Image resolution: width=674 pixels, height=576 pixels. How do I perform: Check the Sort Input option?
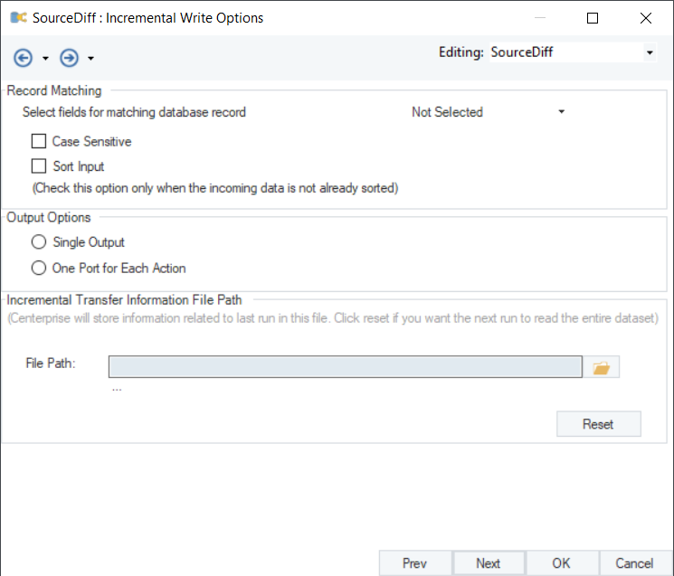pyautogui.click(x=39, y=166)
